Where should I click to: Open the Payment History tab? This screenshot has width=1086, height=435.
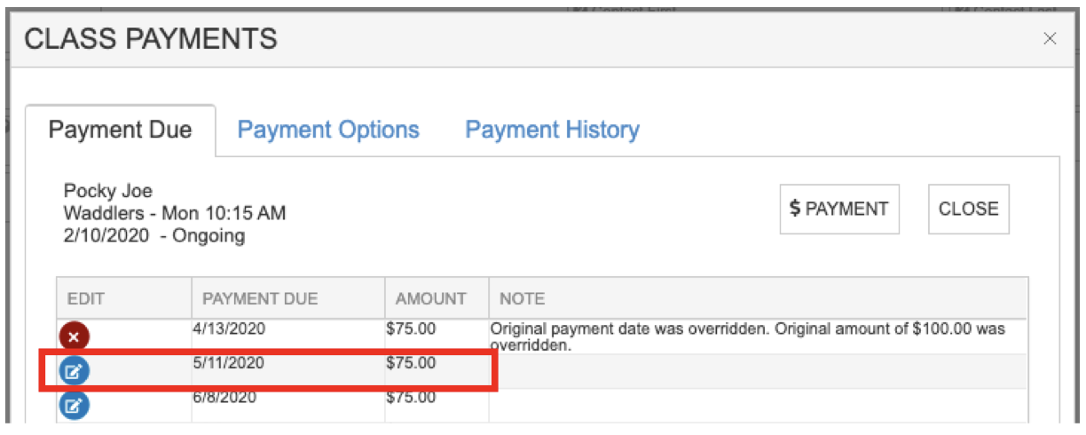(552, 130)
